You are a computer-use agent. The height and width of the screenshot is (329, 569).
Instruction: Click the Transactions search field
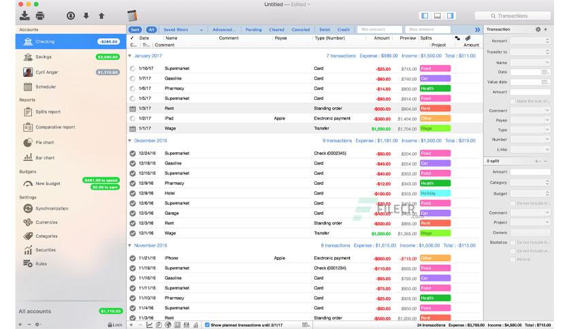coord(513,16)
